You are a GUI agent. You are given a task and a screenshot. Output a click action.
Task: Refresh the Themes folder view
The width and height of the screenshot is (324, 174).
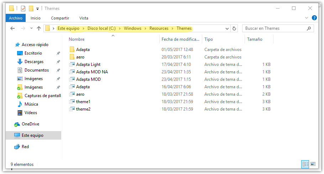(x=234, y=28)
